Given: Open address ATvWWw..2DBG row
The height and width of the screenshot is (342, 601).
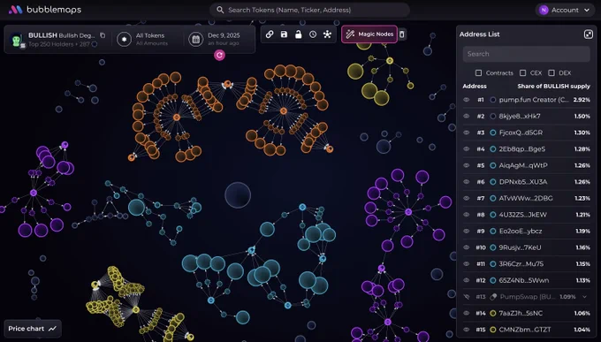Looking at the screenshot, I should click(526, 198).
